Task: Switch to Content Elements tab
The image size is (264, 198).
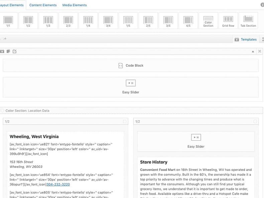Action: click(43, 5)
